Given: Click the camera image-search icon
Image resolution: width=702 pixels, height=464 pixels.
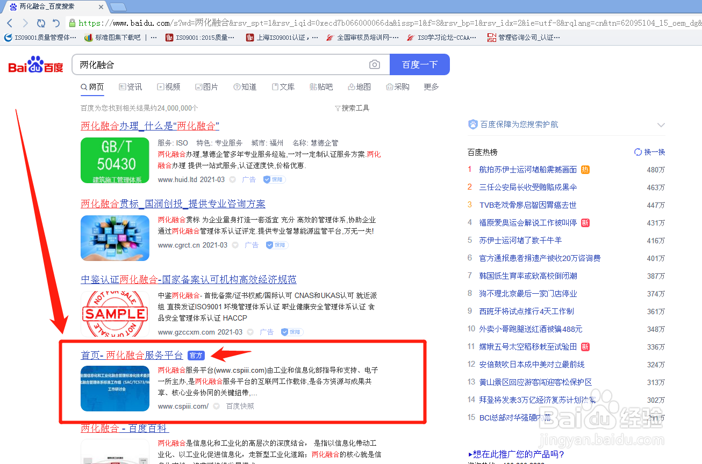Looking at the screenshot, I should [x=375, y=64].
